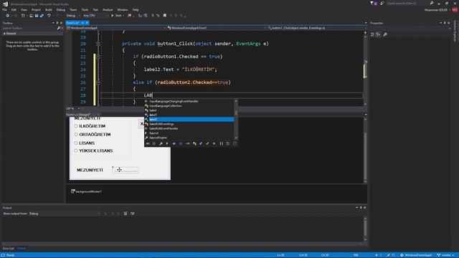Open the WindowsFormsApp4 project navigation dropdown

point(116,28)
